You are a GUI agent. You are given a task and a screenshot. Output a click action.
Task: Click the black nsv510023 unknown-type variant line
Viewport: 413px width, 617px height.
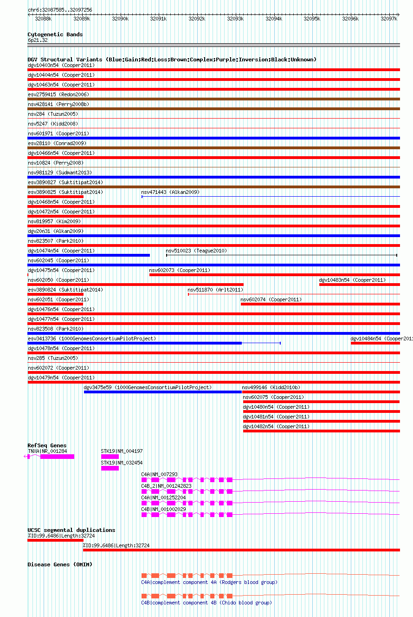coord(282,255)
